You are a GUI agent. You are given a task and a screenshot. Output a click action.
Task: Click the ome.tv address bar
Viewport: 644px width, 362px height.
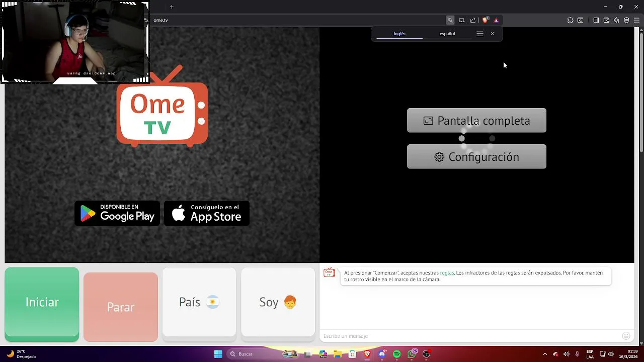[297, 20]
